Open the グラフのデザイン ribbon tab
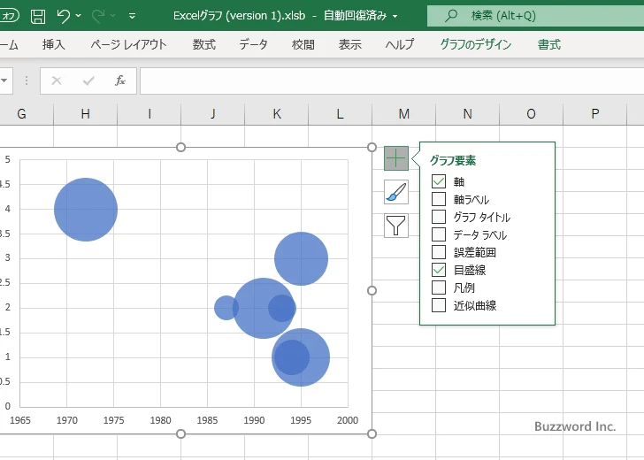The height and width of the screenshot is (460, 644). (476, 44)
